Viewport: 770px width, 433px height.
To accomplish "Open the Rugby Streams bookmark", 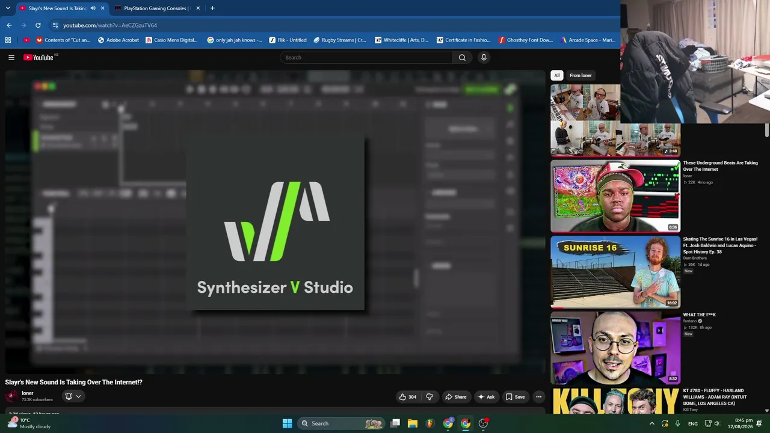I will pyautogui.click(x=340, y=40).
